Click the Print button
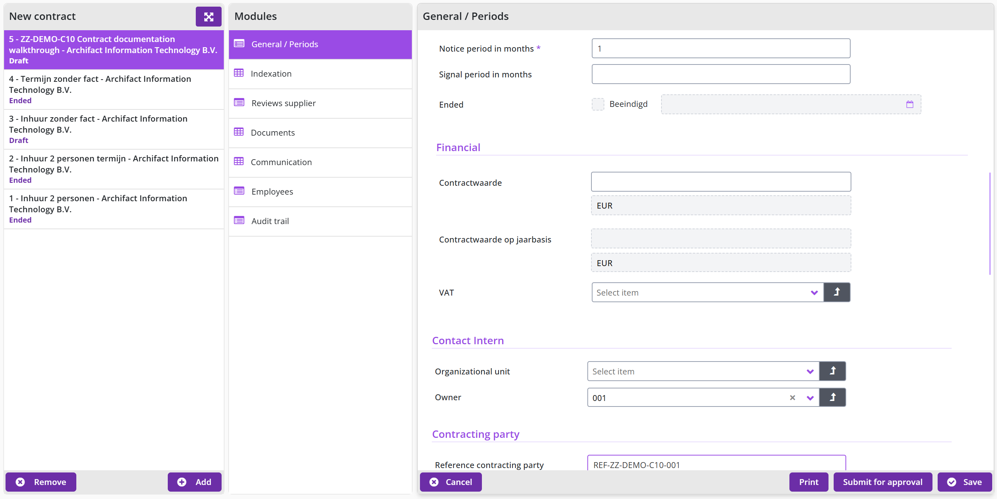 coord(809,482)
